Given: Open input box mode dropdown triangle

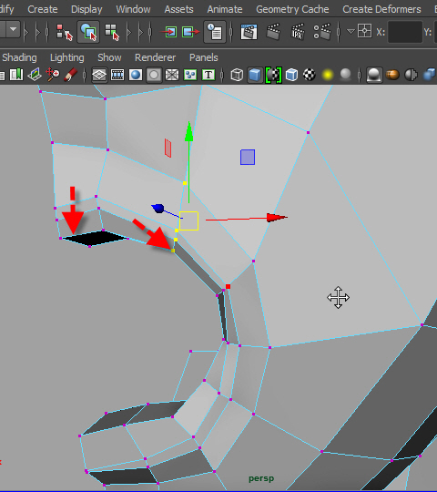Looking at the screenshot, I should [x=351, y=31].
